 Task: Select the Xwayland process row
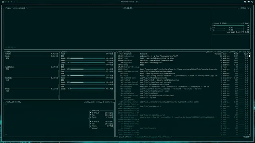[x=183, y=87]
